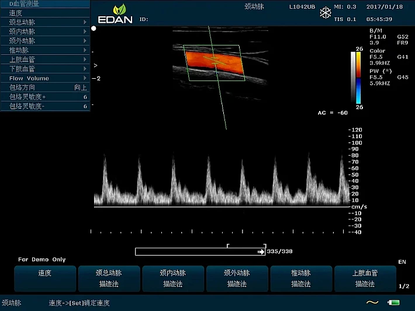
Task: Click the white focus marker dot
Action: (x=94, y=28)
